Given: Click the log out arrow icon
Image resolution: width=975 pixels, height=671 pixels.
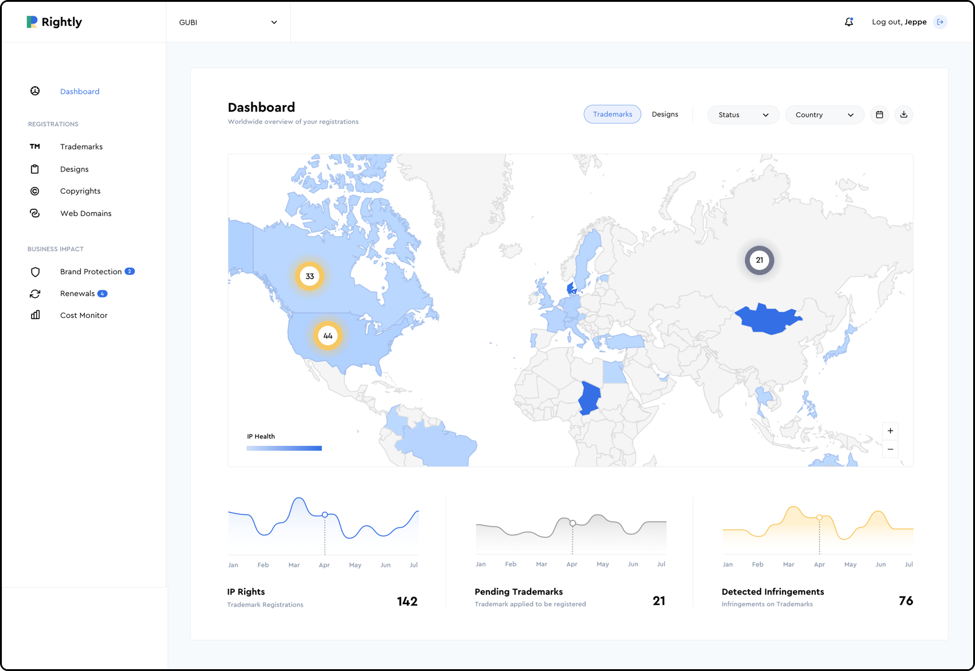Looking at the screenshot, I should click(x=940, y=22).
